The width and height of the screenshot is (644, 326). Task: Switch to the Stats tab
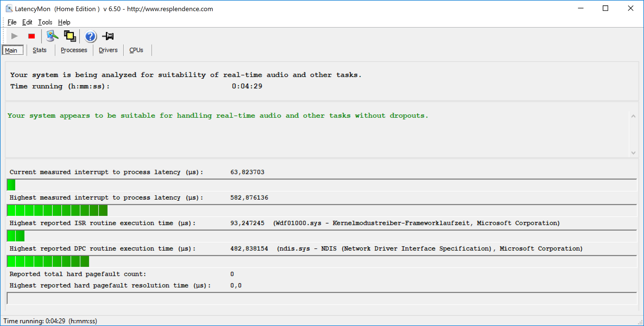(x=40, y=50)
